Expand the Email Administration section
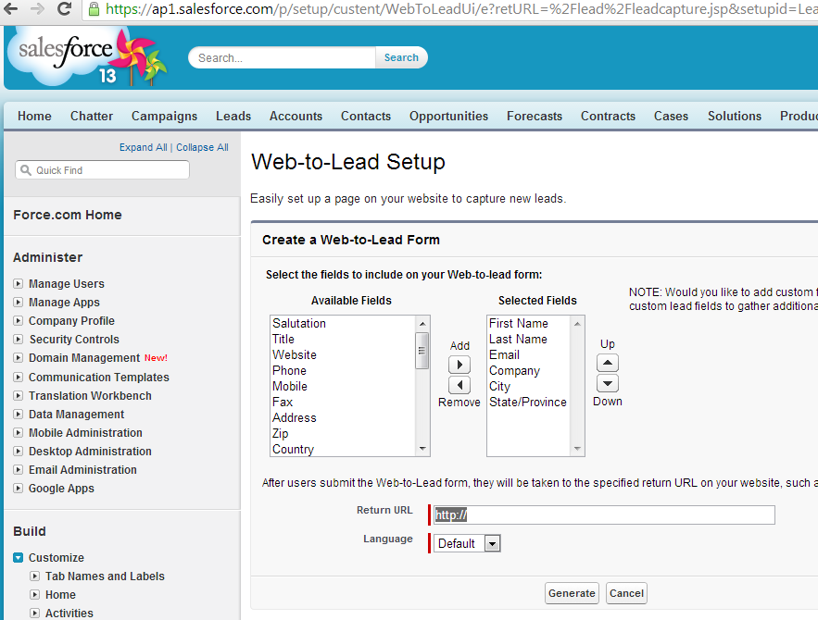The width and height of the screenshot is (818, 620). pyautogui.click(x=19, y=470)
